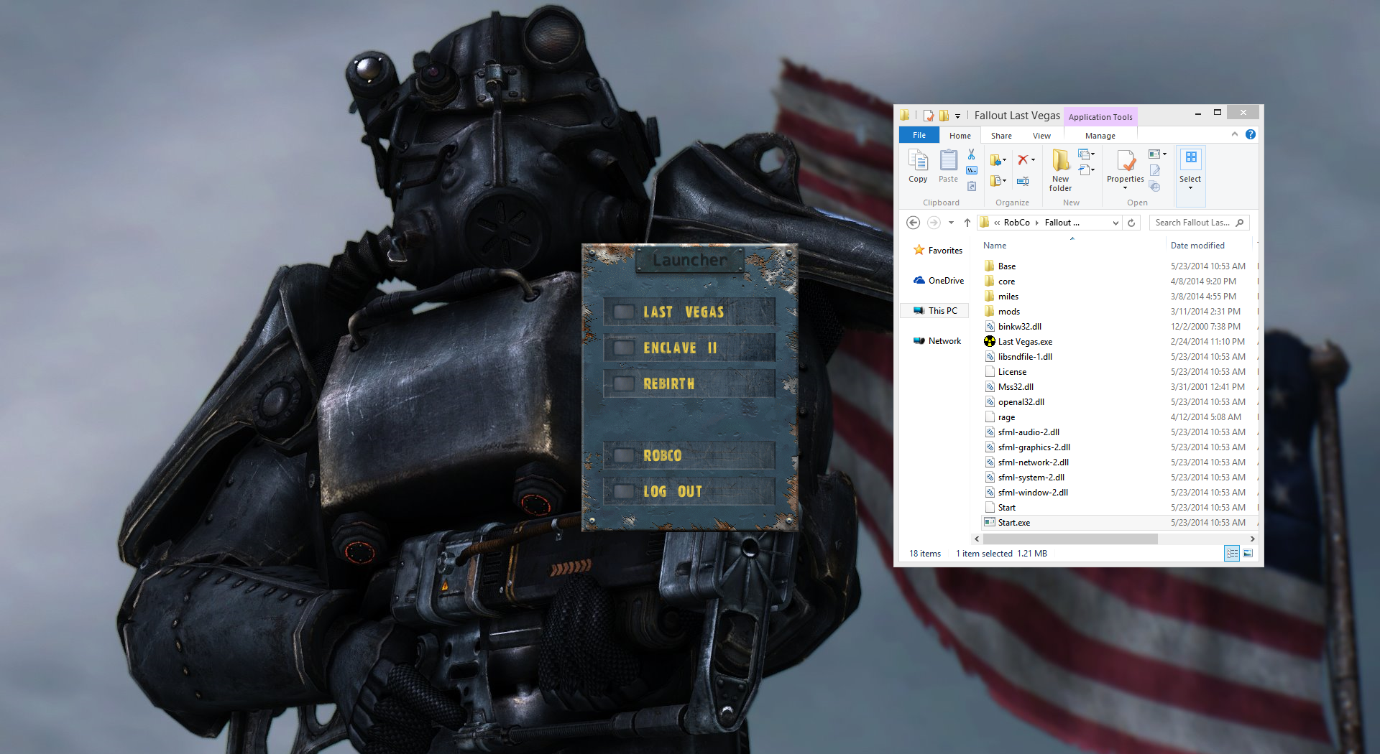Open the Recent locations dropdown
Image resolution: width=1380 pixels, height=754 pixels.
pyautogui.click(x=951, y=223)
